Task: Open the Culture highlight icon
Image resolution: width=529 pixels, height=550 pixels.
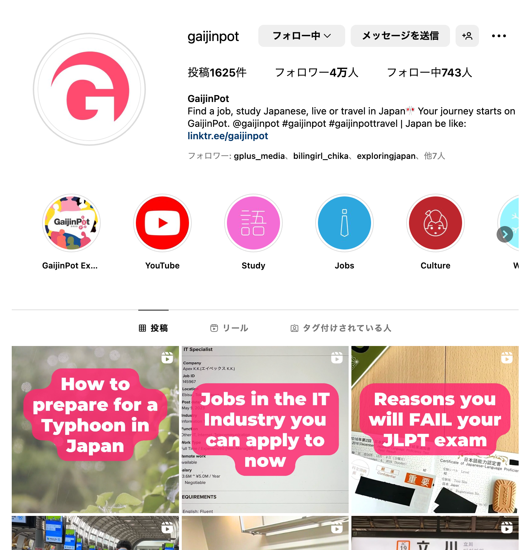Action: pos(436,223)
